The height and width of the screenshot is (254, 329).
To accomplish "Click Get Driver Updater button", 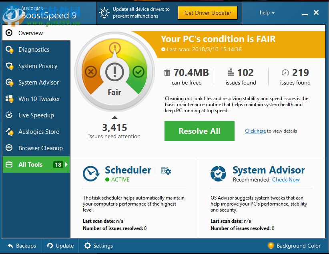I will point(208,13).
